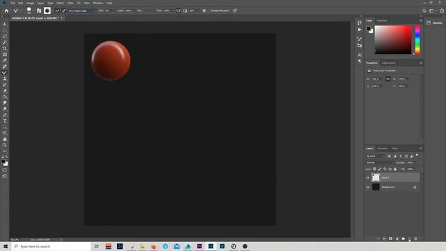
Task: Select the Eyedropper tool
Action: point(5,61)
